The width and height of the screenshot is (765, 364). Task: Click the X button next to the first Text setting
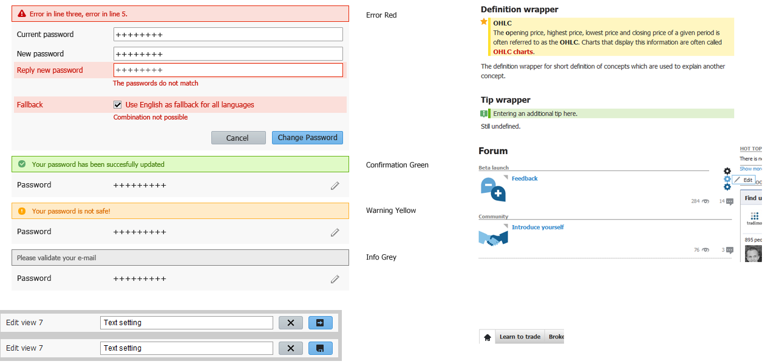point(290,323)
